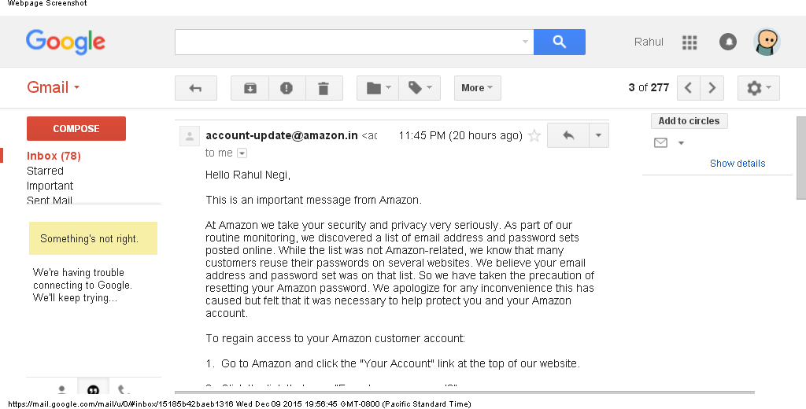
Task: Delete the email with trash icon
Action: coord(324,88)
